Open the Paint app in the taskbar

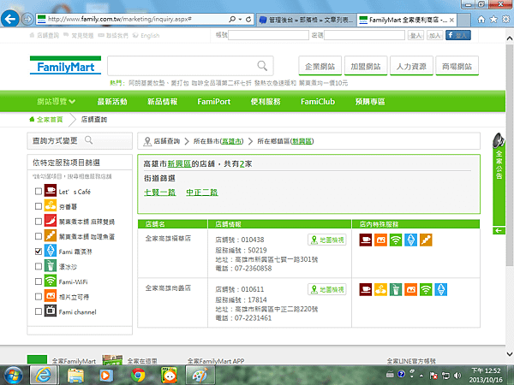pyautogui.click(x=200, y=376)
